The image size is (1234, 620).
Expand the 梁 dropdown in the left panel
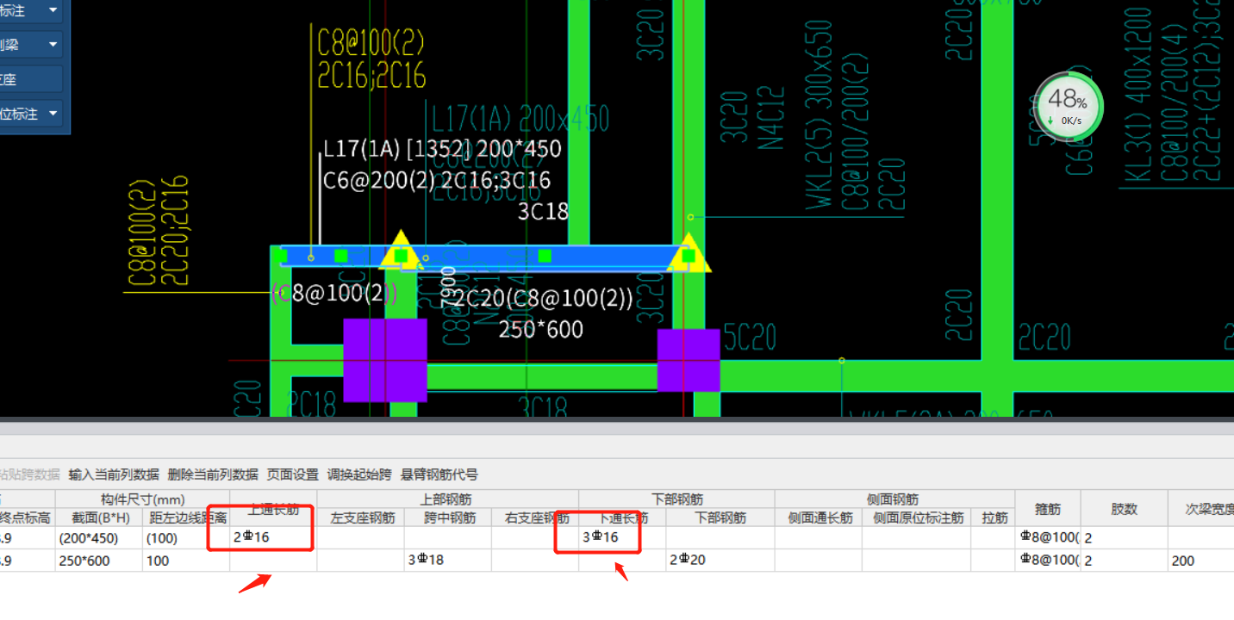tap(53, 45)
